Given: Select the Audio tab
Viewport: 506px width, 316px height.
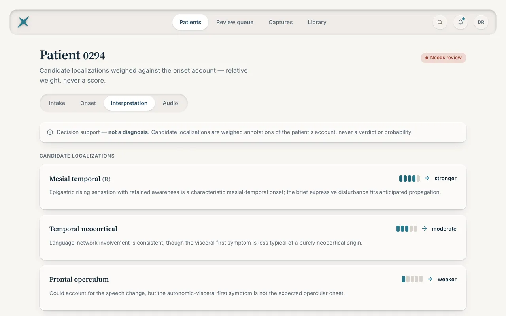Looking at the screenshot, I should click(x=170, y=103).
